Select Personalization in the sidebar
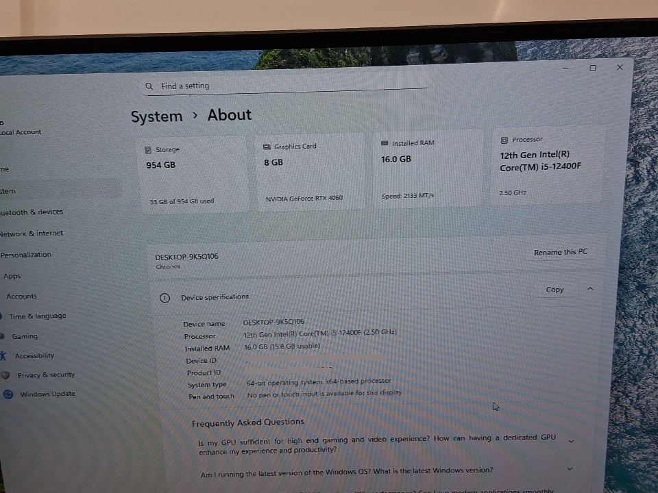658x493 pixels. [26, 255]
